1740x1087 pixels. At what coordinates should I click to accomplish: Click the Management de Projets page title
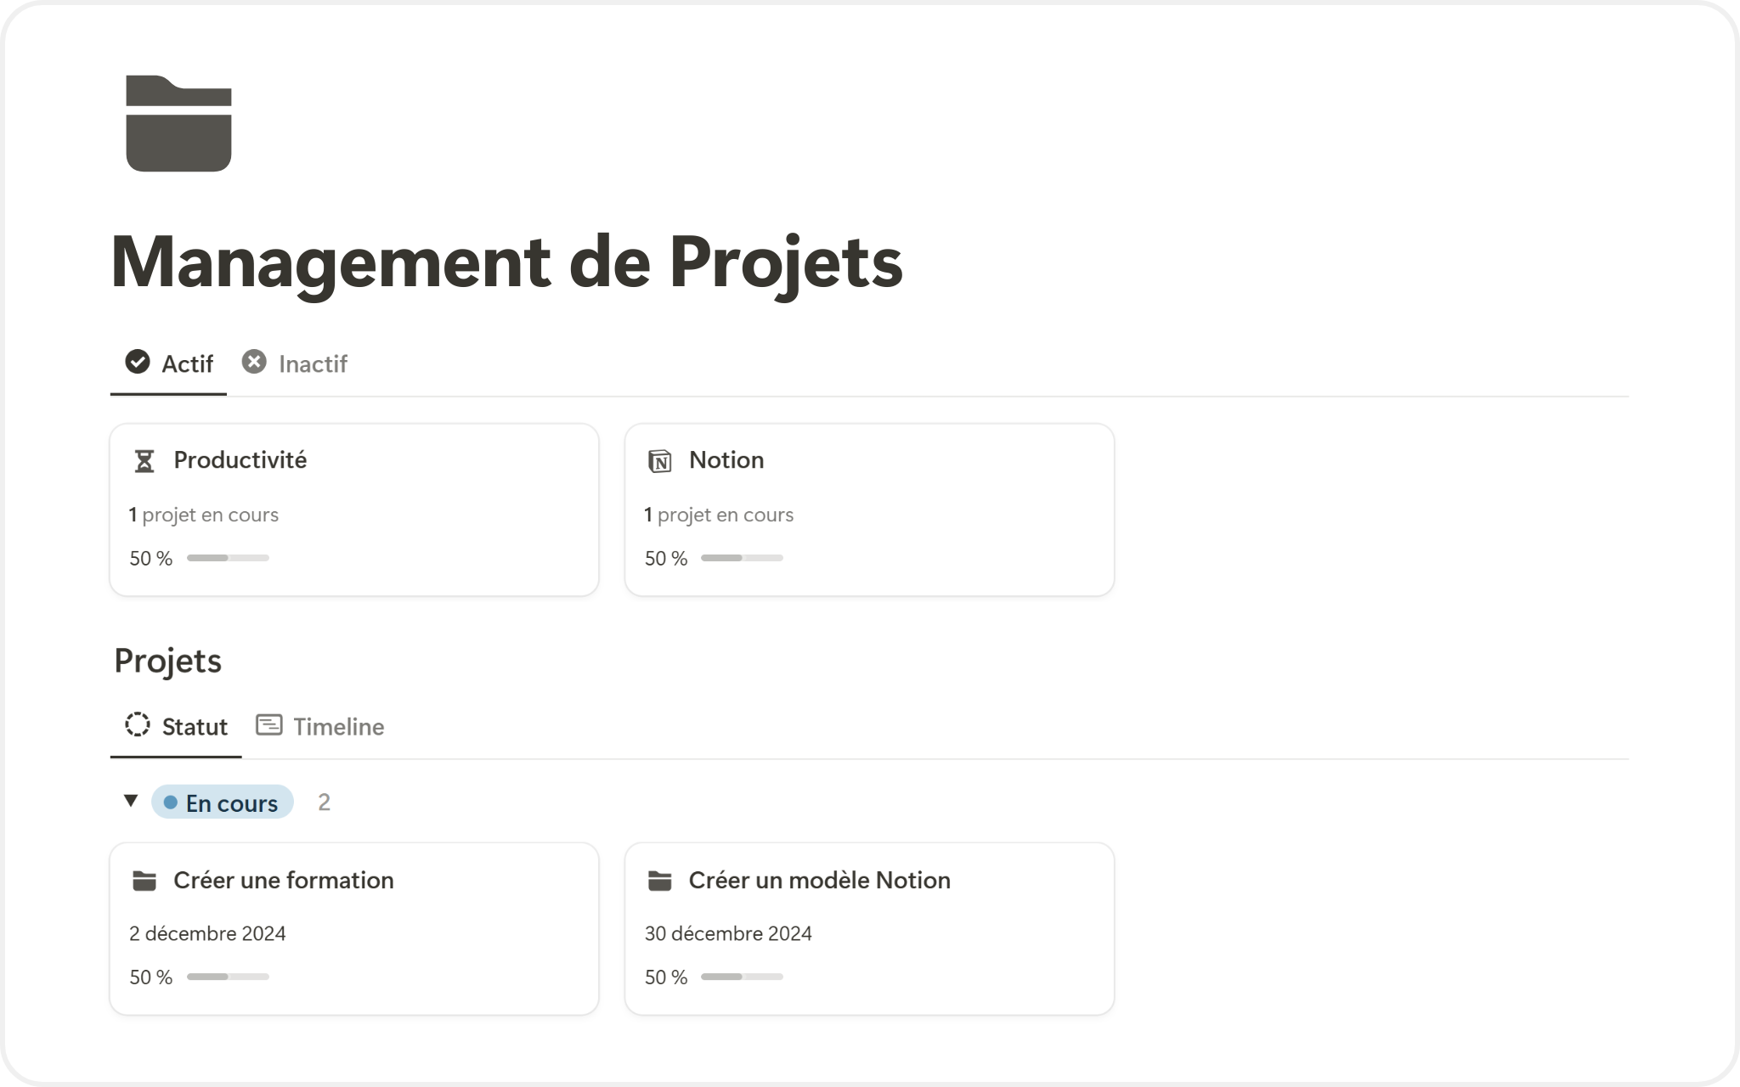[506, 262]
